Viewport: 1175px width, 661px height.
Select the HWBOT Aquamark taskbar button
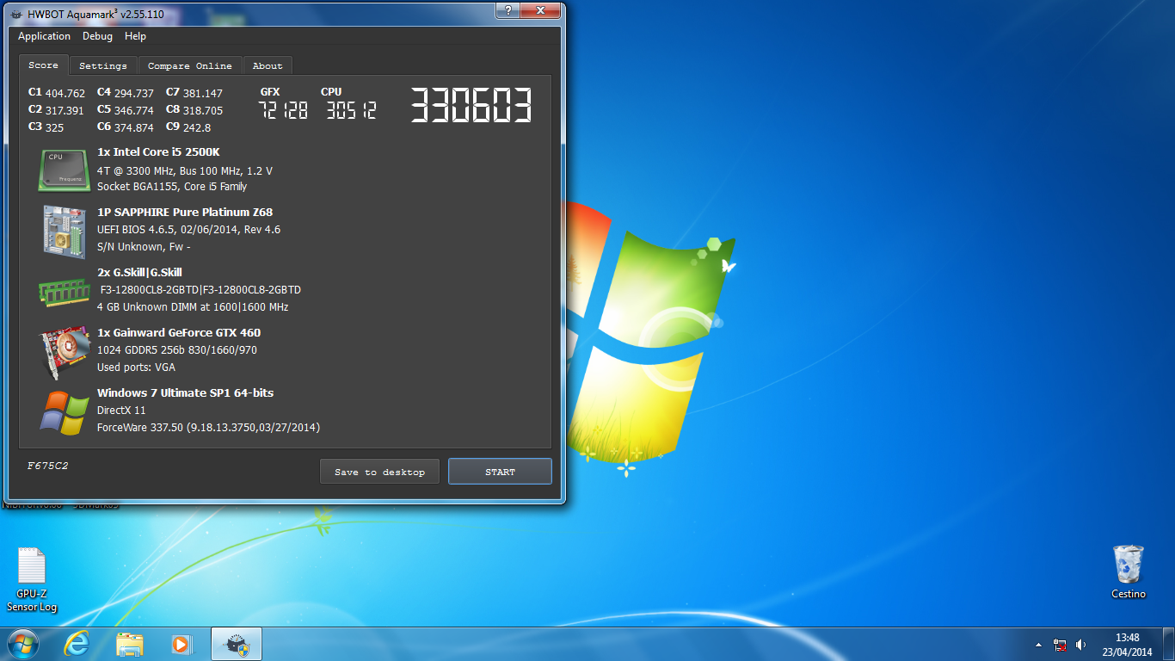point(236,644)
